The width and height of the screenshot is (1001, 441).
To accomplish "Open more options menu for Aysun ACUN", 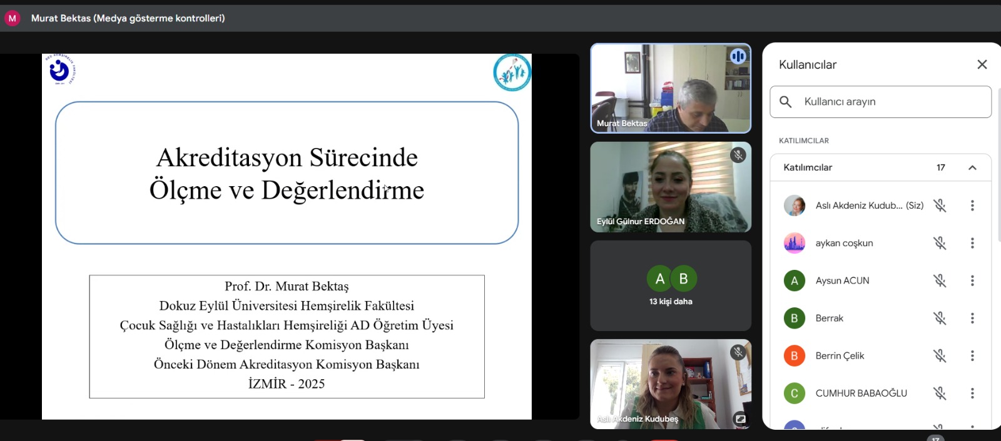I will pos(972,280).
